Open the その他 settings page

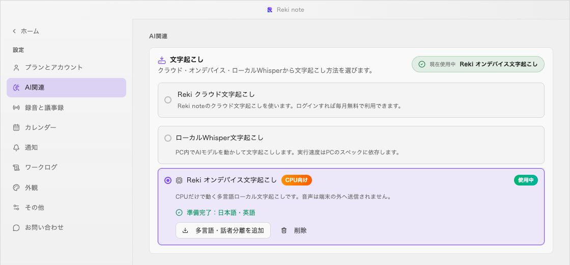66,207
